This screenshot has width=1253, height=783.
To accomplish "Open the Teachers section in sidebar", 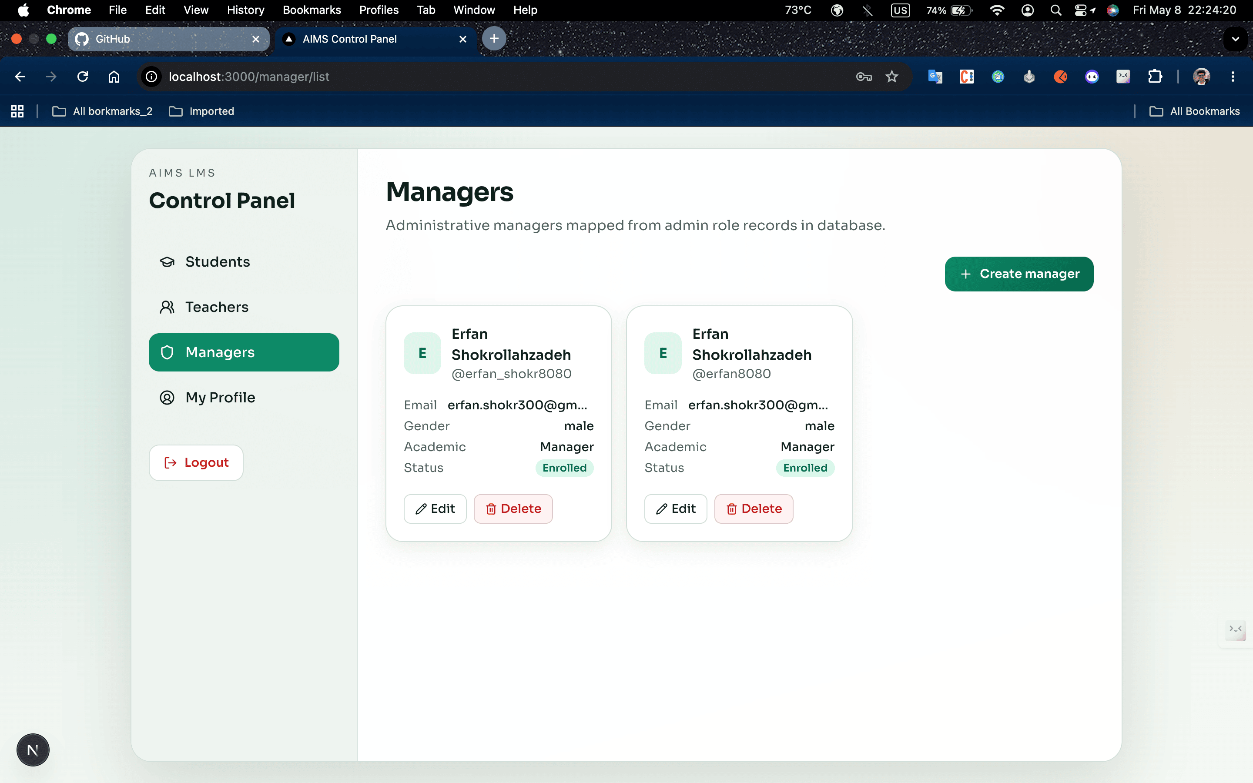I will [243, 307].
